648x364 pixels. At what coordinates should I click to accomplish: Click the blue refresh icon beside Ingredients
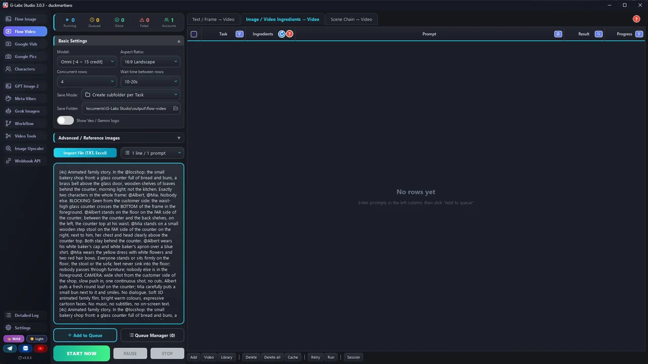[282, 34]
